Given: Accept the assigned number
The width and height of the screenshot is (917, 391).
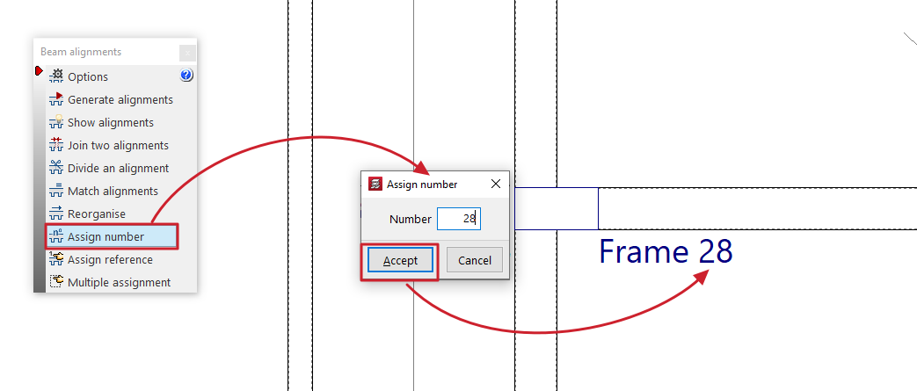Looking at the screenshot, I should click(x=401, y=260).
